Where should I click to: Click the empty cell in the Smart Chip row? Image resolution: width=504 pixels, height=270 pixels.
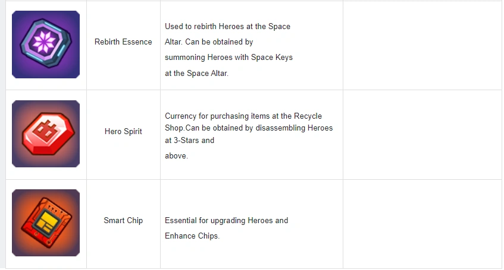(422, 224)
